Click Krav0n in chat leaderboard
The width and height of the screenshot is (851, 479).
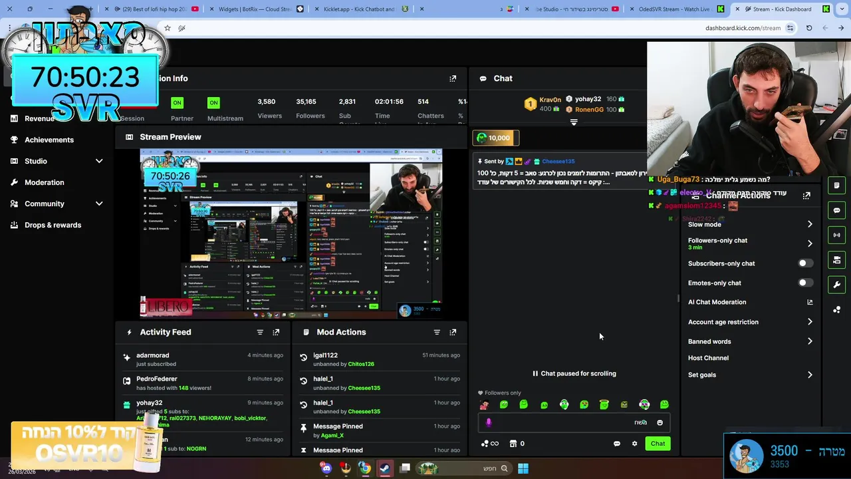(x=550, y=100)
